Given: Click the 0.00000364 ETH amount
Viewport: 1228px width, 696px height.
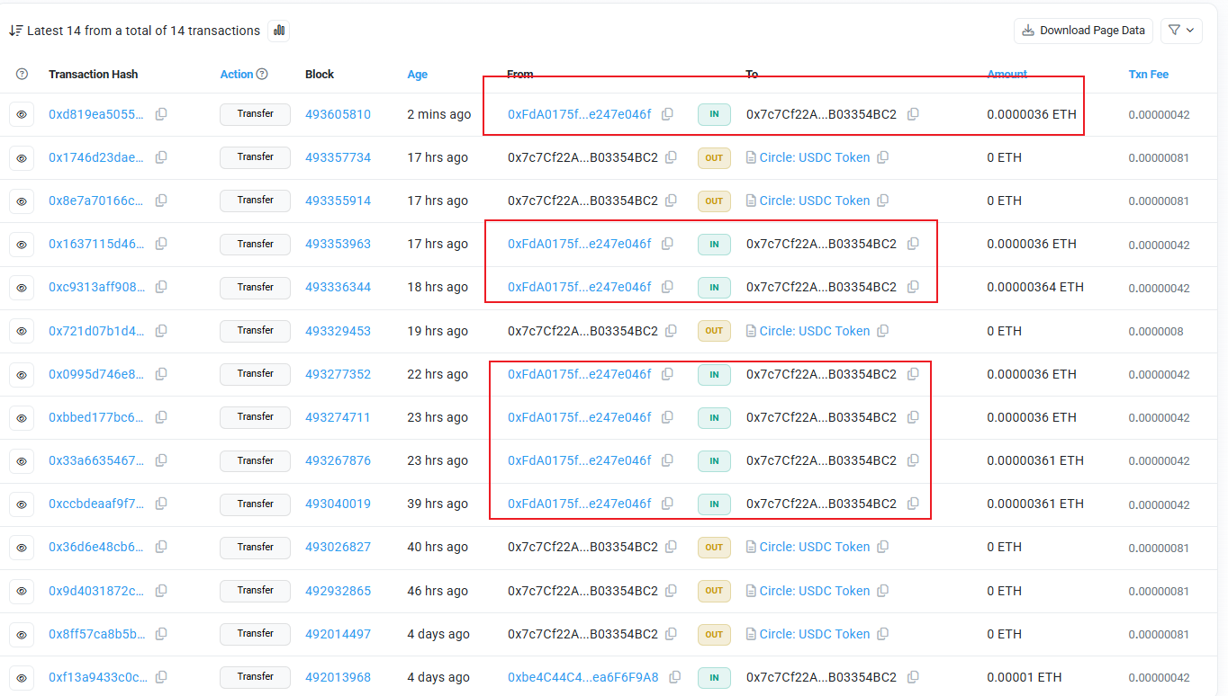Looking at the screenshot, I should (1035, 287).
